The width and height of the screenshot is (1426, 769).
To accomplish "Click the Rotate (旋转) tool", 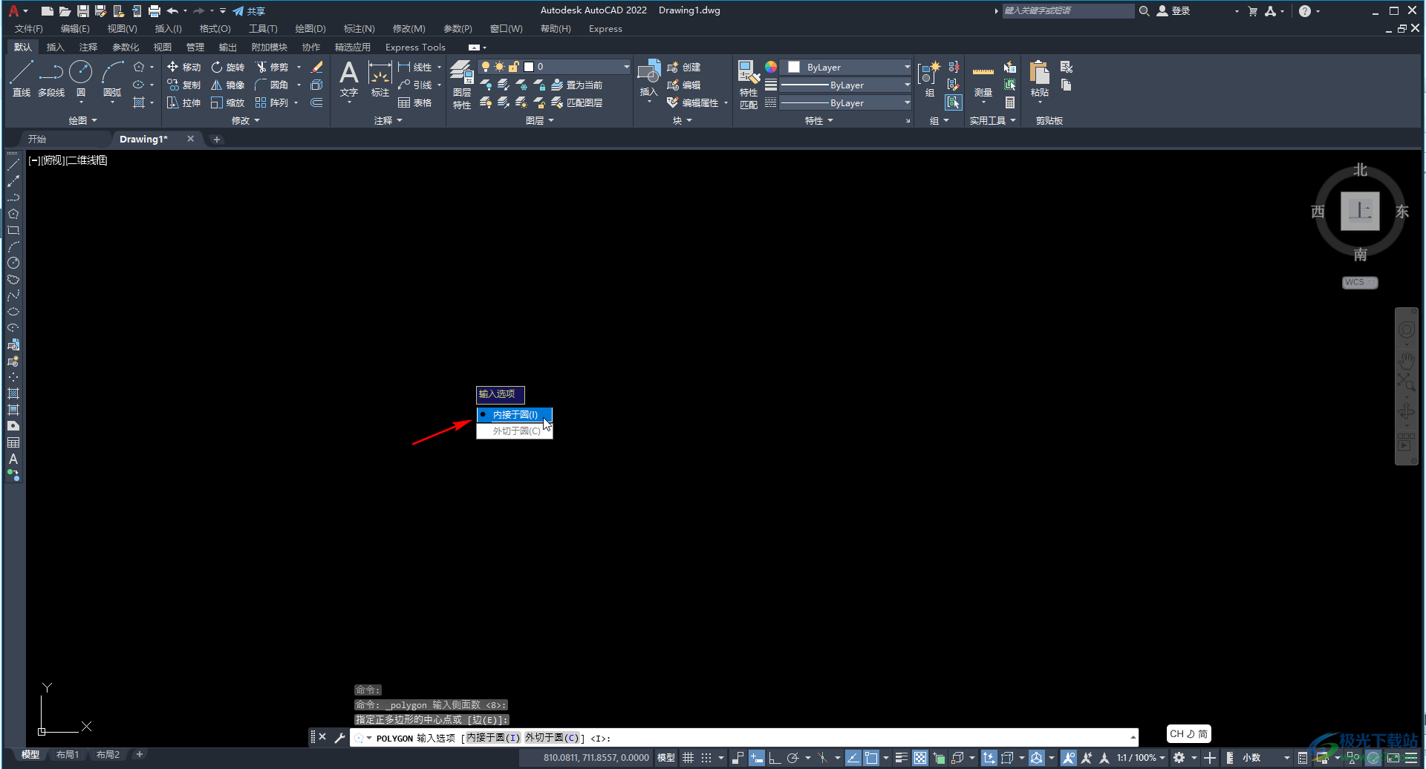I will pos(227,67).
